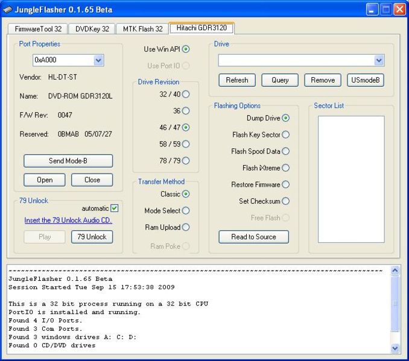
Task: Click the Open port button
Action: click(x=45, y=180)
